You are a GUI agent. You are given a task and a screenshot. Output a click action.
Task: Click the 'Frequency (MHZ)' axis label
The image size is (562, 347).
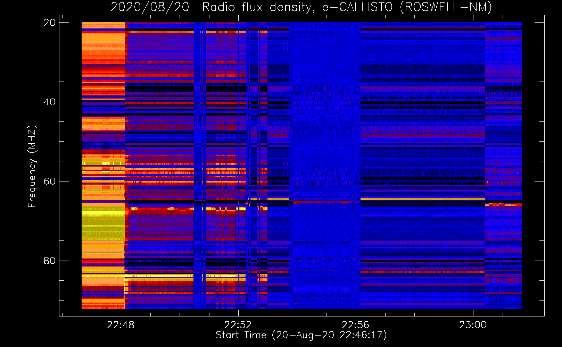click(x=32, y=167)
